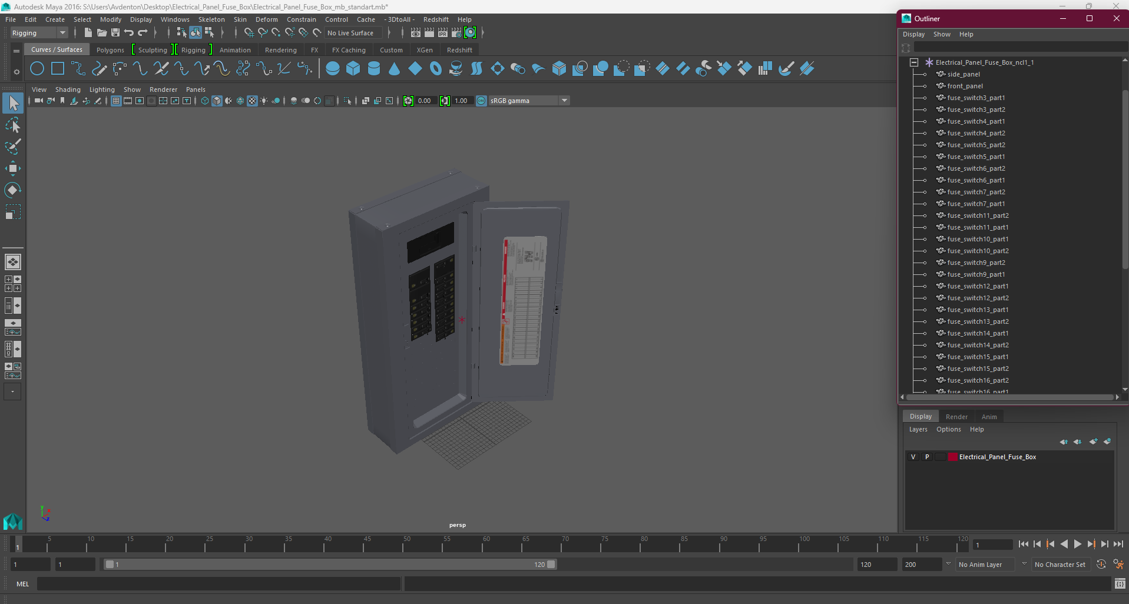Select the arrow Select tool

pyautogui.click(x=13, y=104)
